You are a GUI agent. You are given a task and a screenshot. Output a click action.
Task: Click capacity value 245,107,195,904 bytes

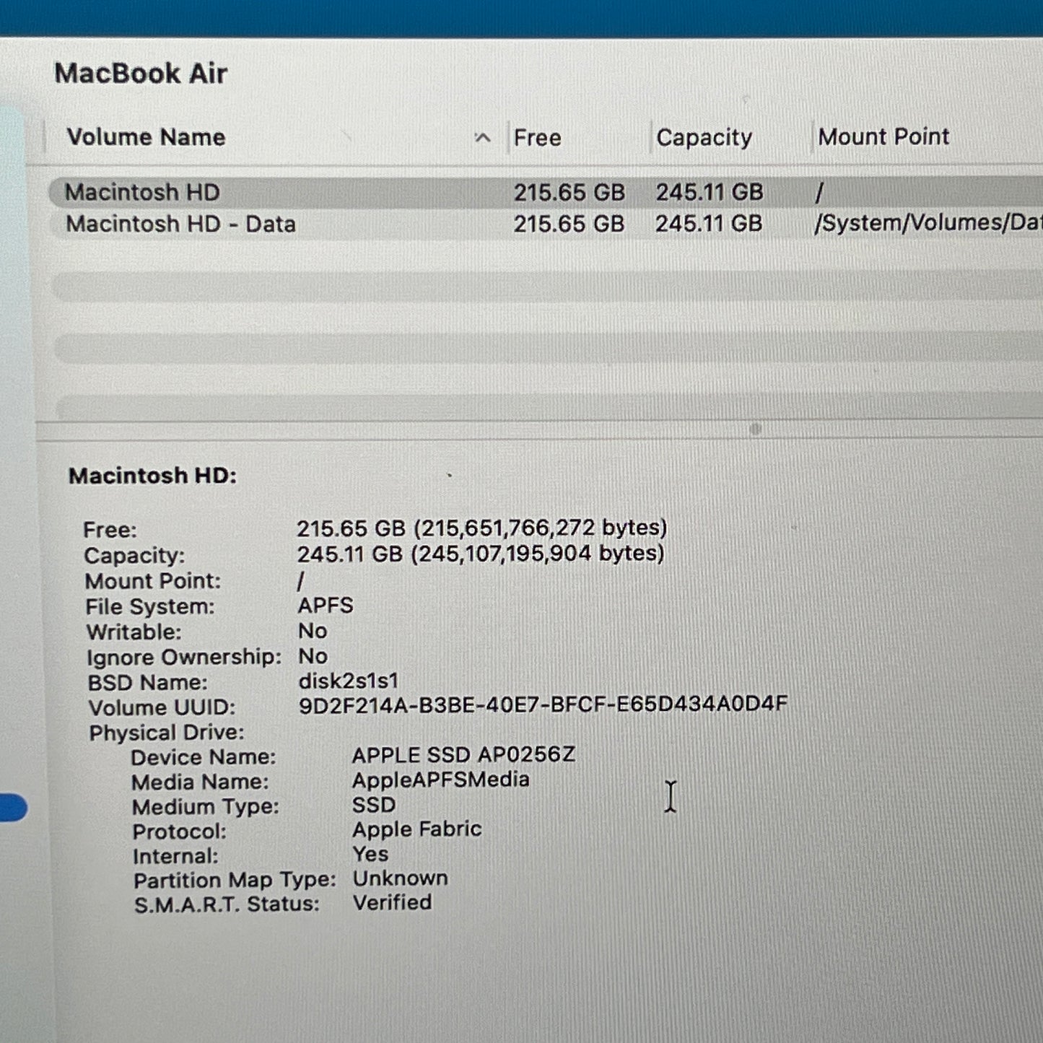coord(481,554)
